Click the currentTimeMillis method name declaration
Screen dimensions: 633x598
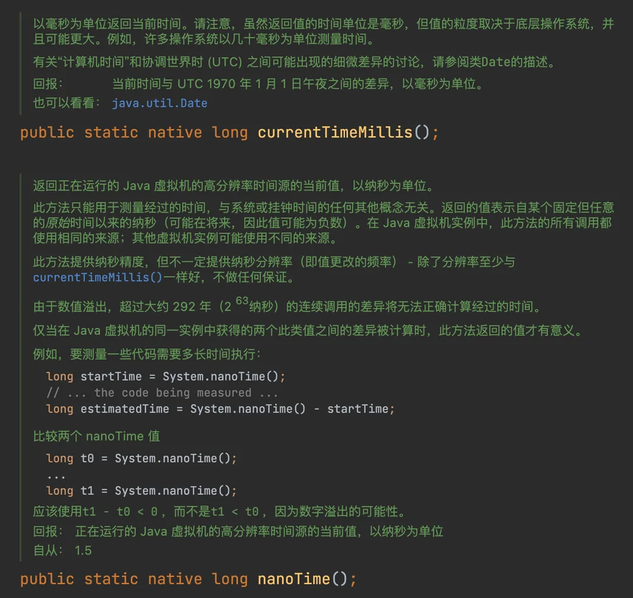(x=335, y=132)
